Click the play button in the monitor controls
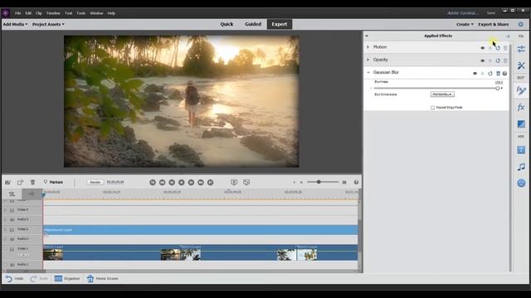This screenshot has width=531, height=298. [x=182, y=182]
